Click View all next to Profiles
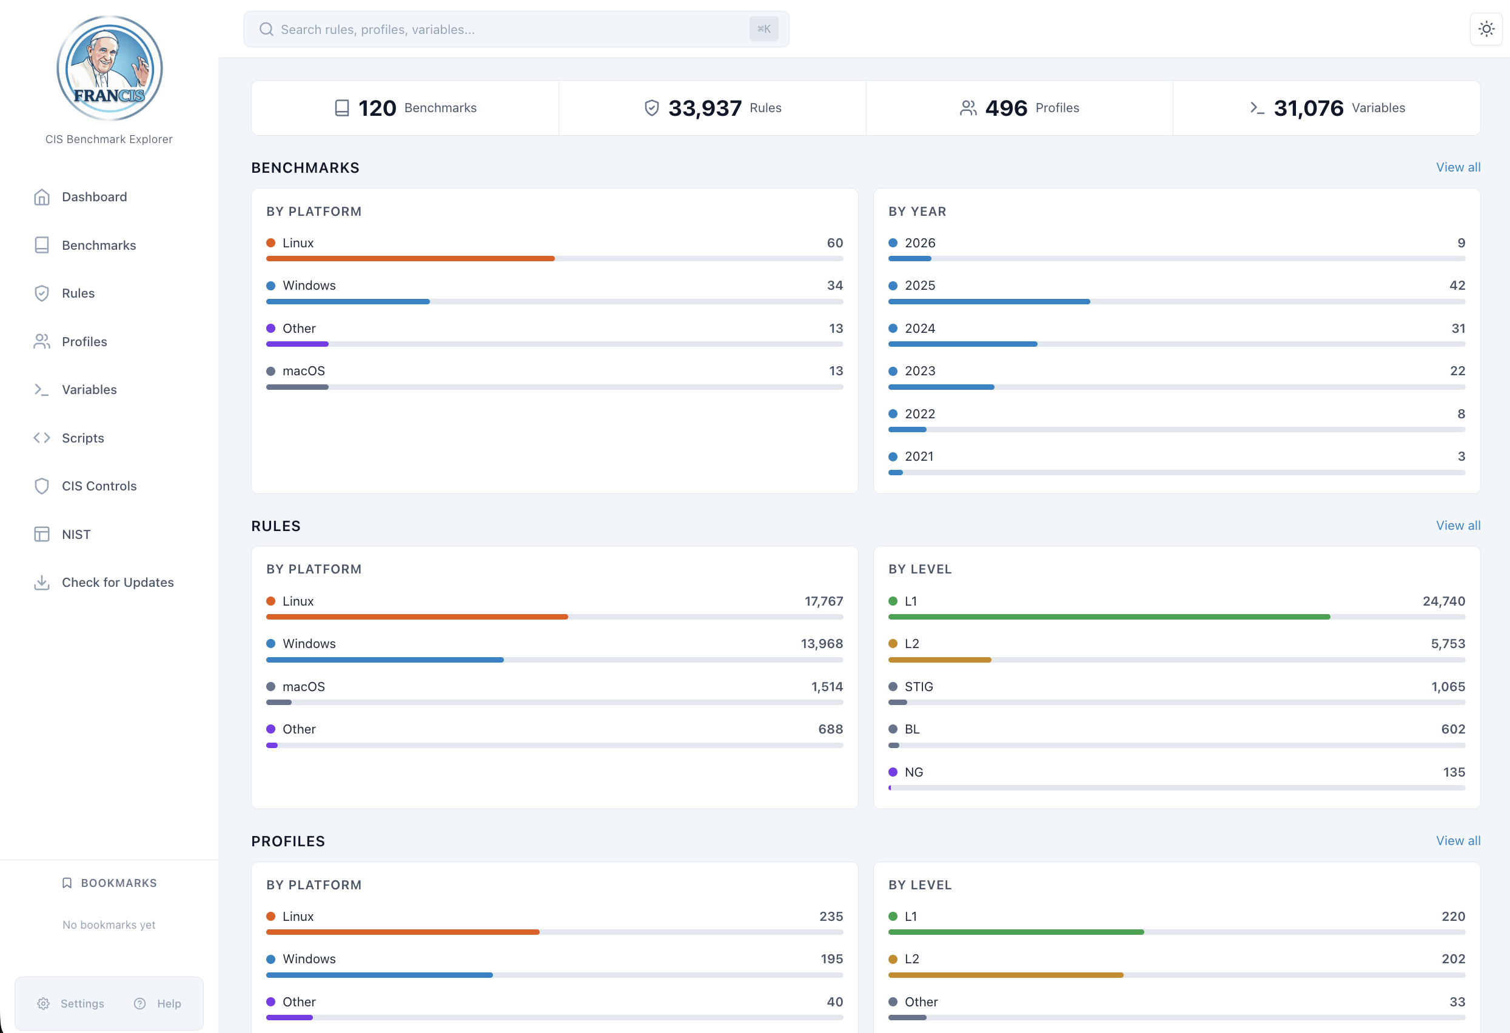This screenshot has width=1510, height=1033. click(1457, 840)
